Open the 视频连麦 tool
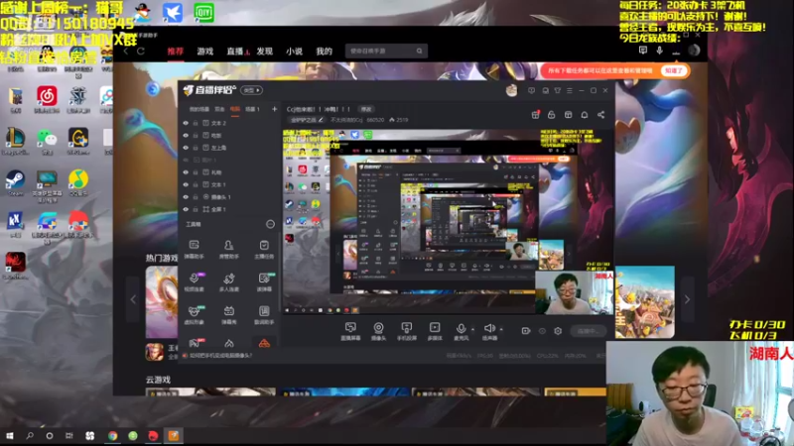The height and width of the screenshot is (446, 794). pos(194,282)
